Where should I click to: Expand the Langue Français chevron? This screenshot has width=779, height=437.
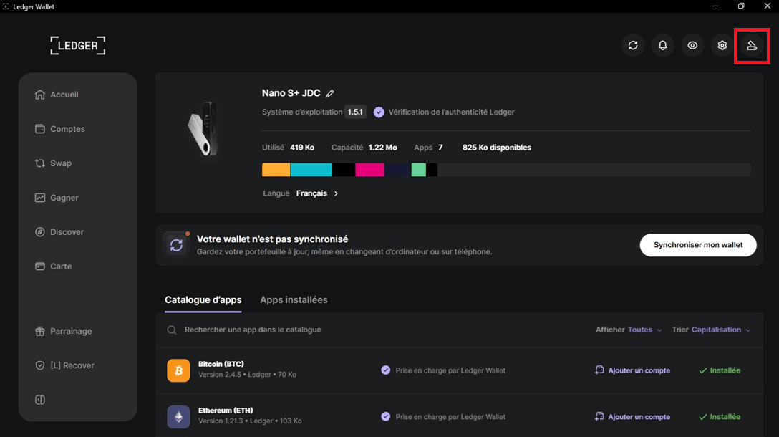click(x=337, y=193)
